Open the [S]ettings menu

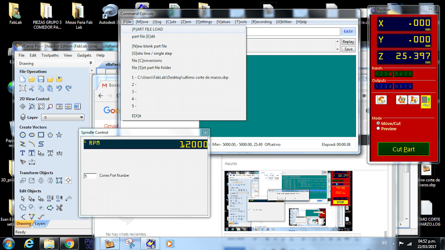click(x=204, y=22)
